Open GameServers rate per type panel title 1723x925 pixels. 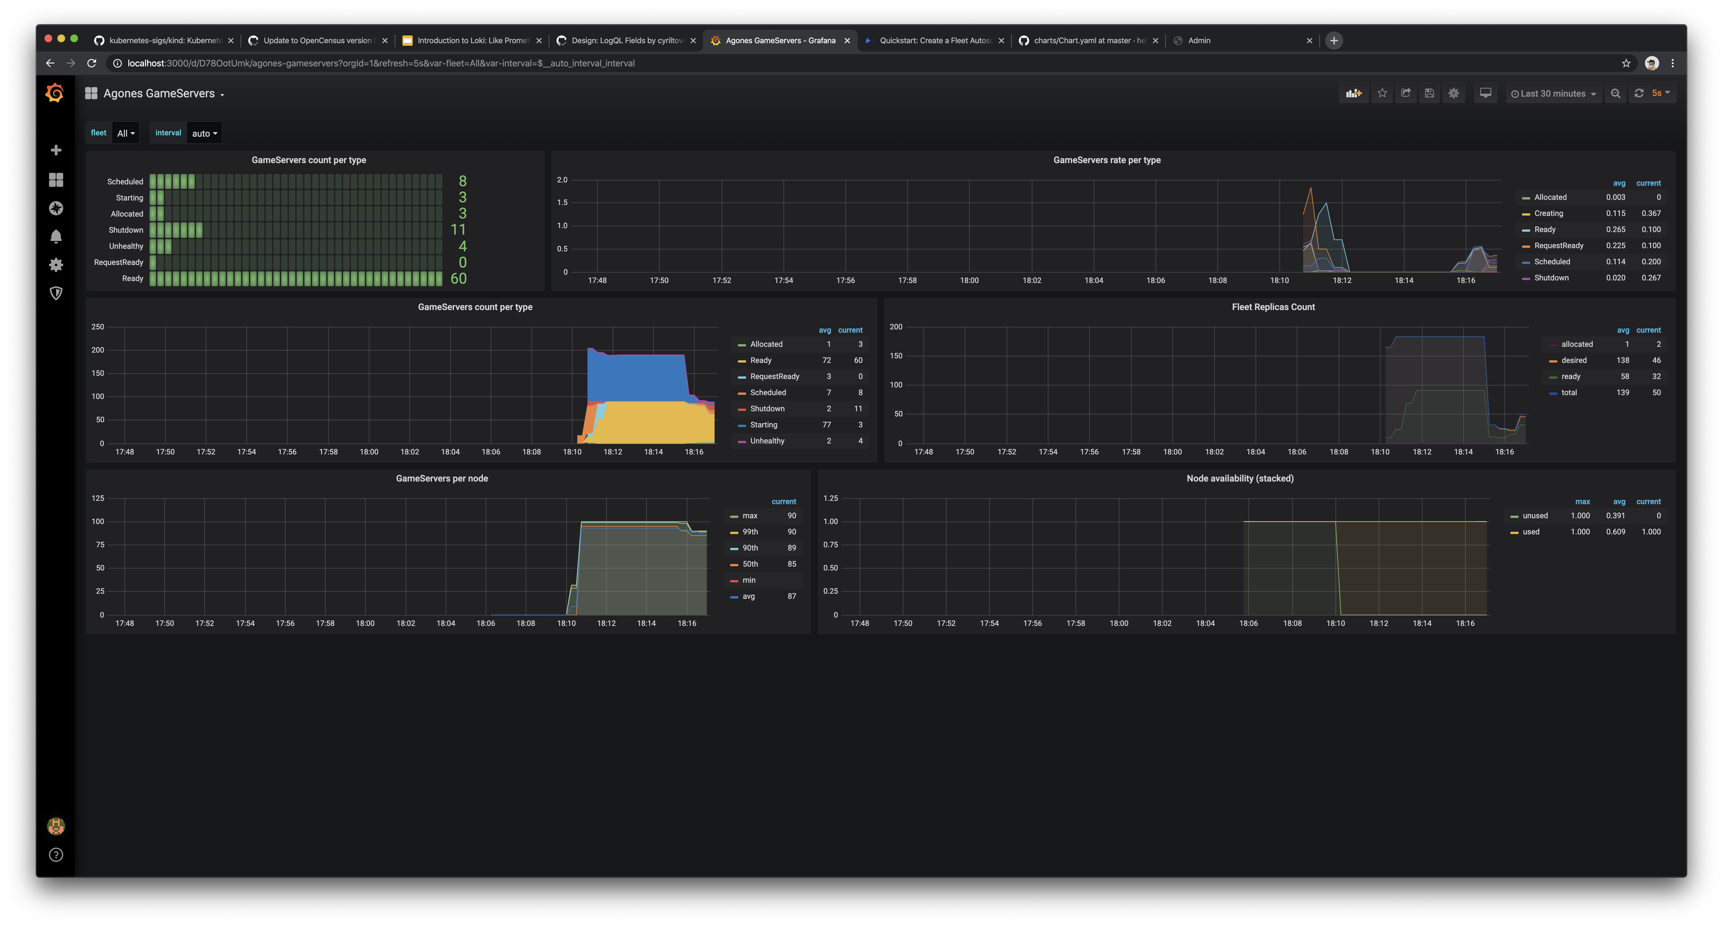click(1106, 160)
